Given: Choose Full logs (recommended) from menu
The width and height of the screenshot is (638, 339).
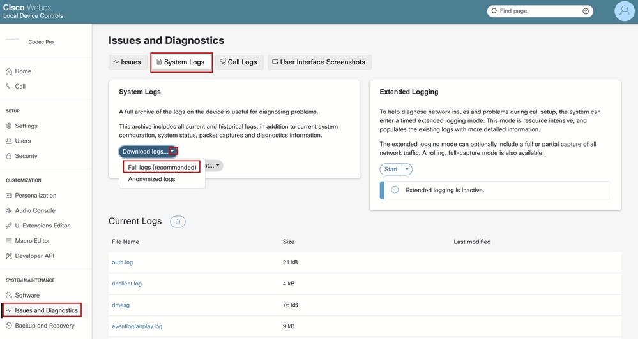Looking at the screenshot, I should pos(162,167).
